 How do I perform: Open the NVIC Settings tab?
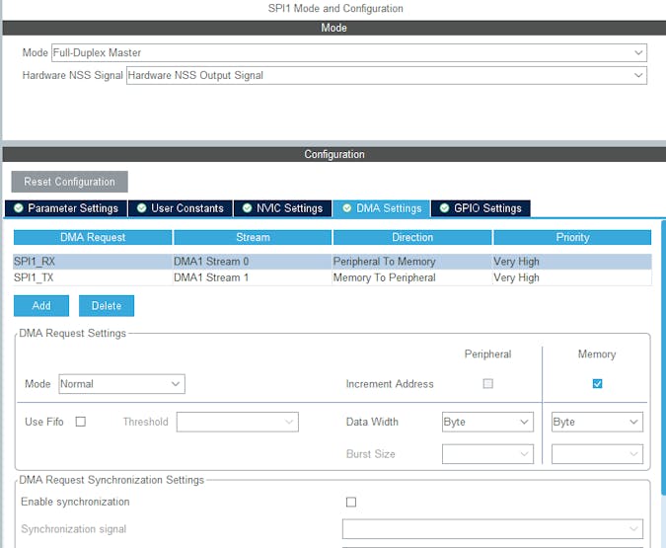(x=282, y=208)
